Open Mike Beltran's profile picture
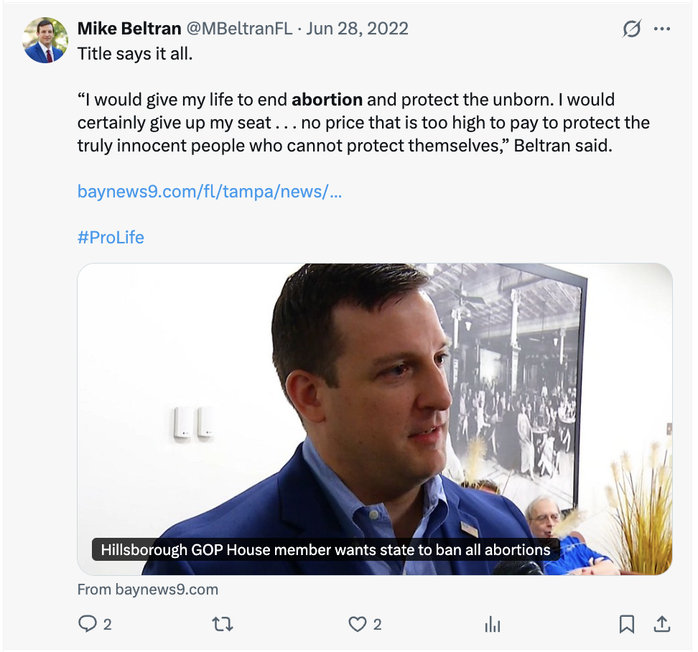The width and height of the screenshot is (698, 652). click(x=45, y=40)
